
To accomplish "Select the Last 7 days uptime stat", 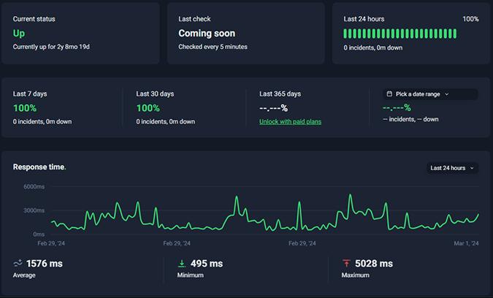I will [x=25, y=108].
